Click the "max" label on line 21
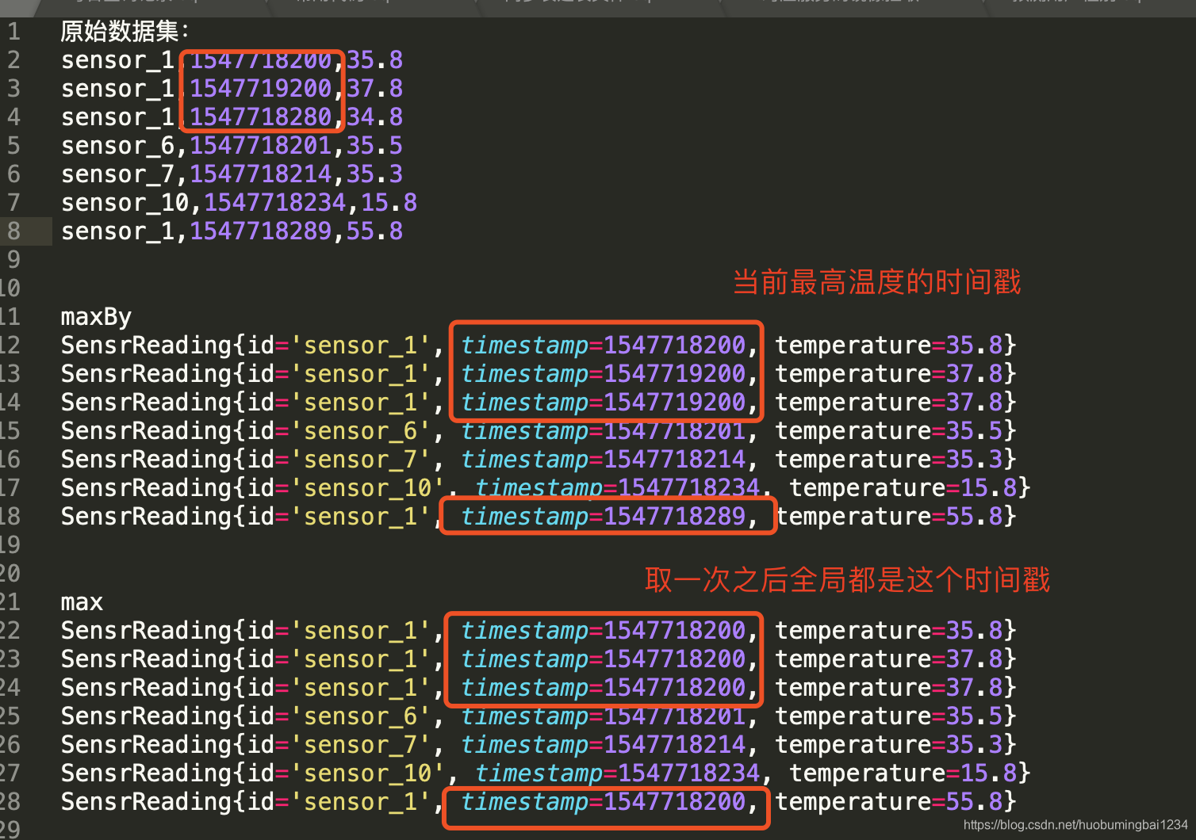Image resolution: width=1196 pixels, height=840 pixels. 81,601
